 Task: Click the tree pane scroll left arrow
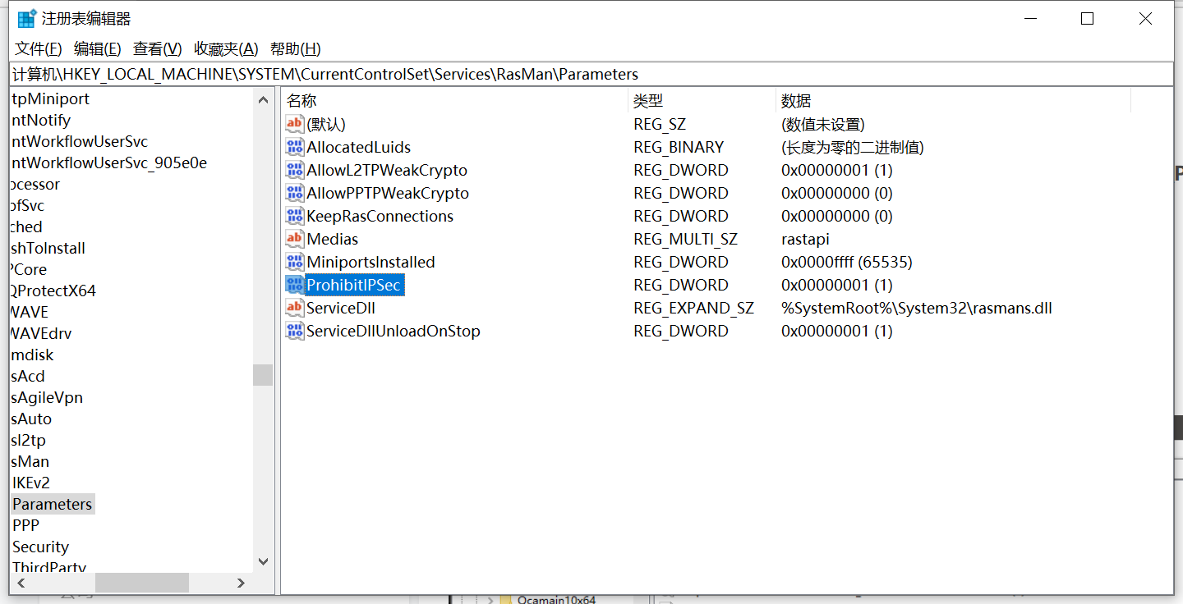[21, 583]
